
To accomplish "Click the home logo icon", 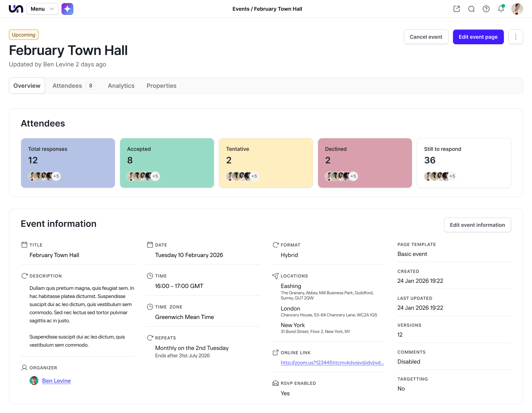I will [16, 9].
